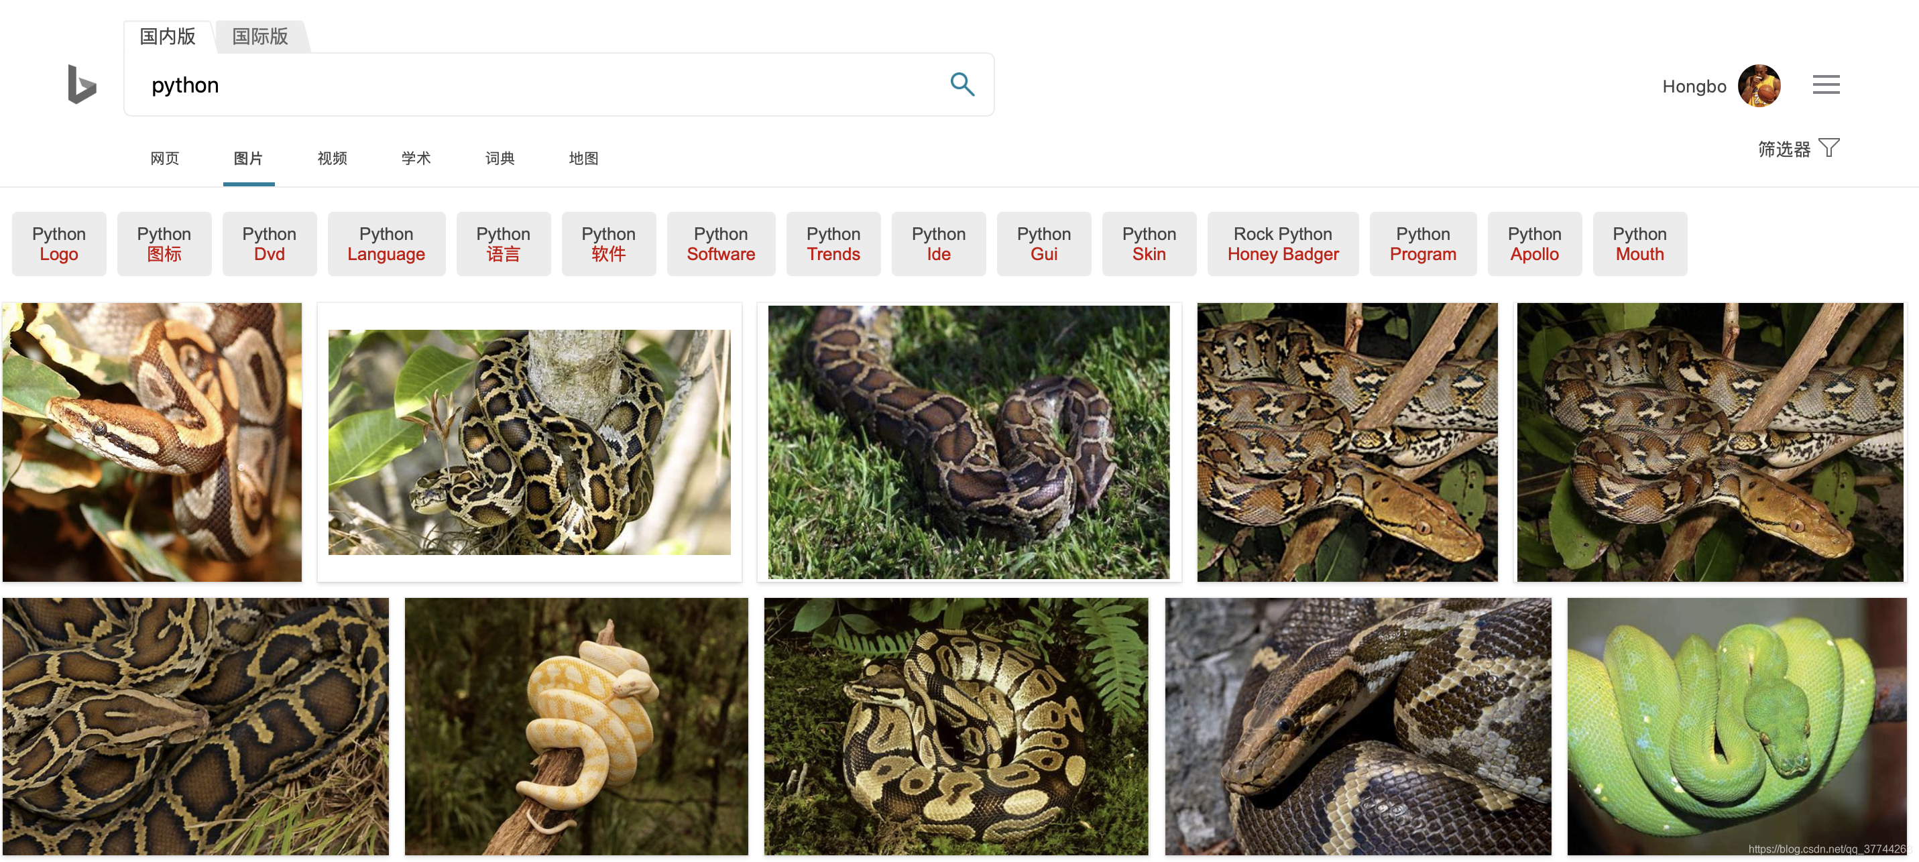Switch to 国内版 domestic tab
This screenshot has width=1919, height=862.
[x=168, y=36]
